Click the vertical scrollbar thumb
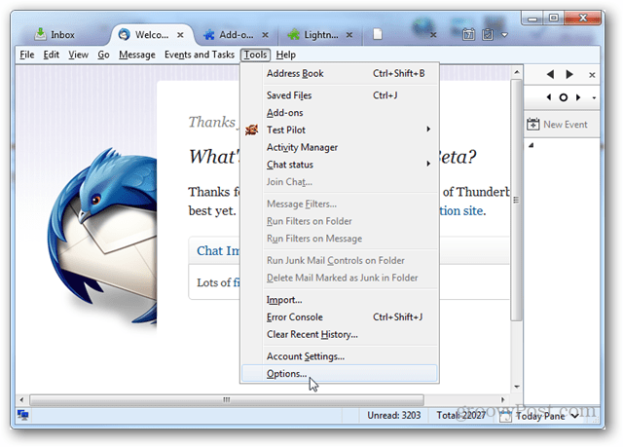The width and height of the screenshot is (623, 447). click(517, 200)
